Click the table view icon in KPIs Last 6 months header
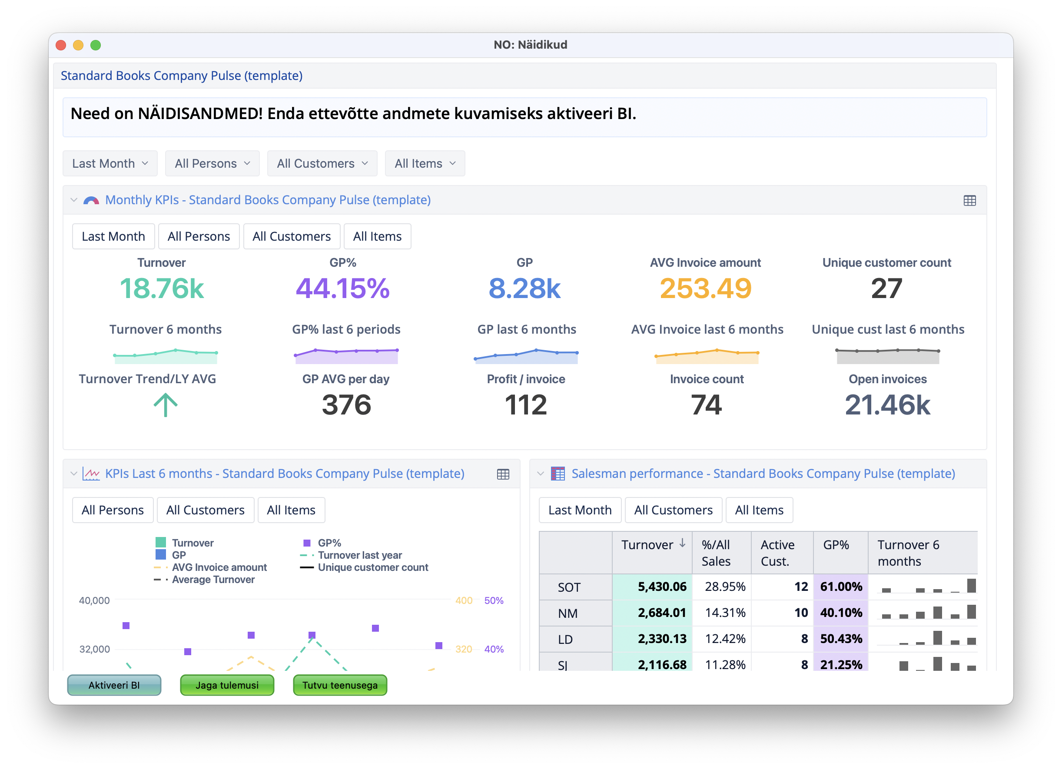This screenshot has height=769, width=1062. [503, 474]
